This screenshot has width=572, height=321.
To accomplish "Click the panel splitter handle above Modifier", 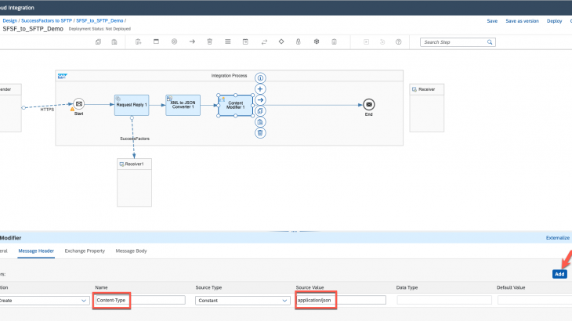I will coord(294,231).
